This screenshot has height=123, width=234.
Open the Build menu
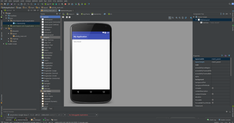[41, 1]
